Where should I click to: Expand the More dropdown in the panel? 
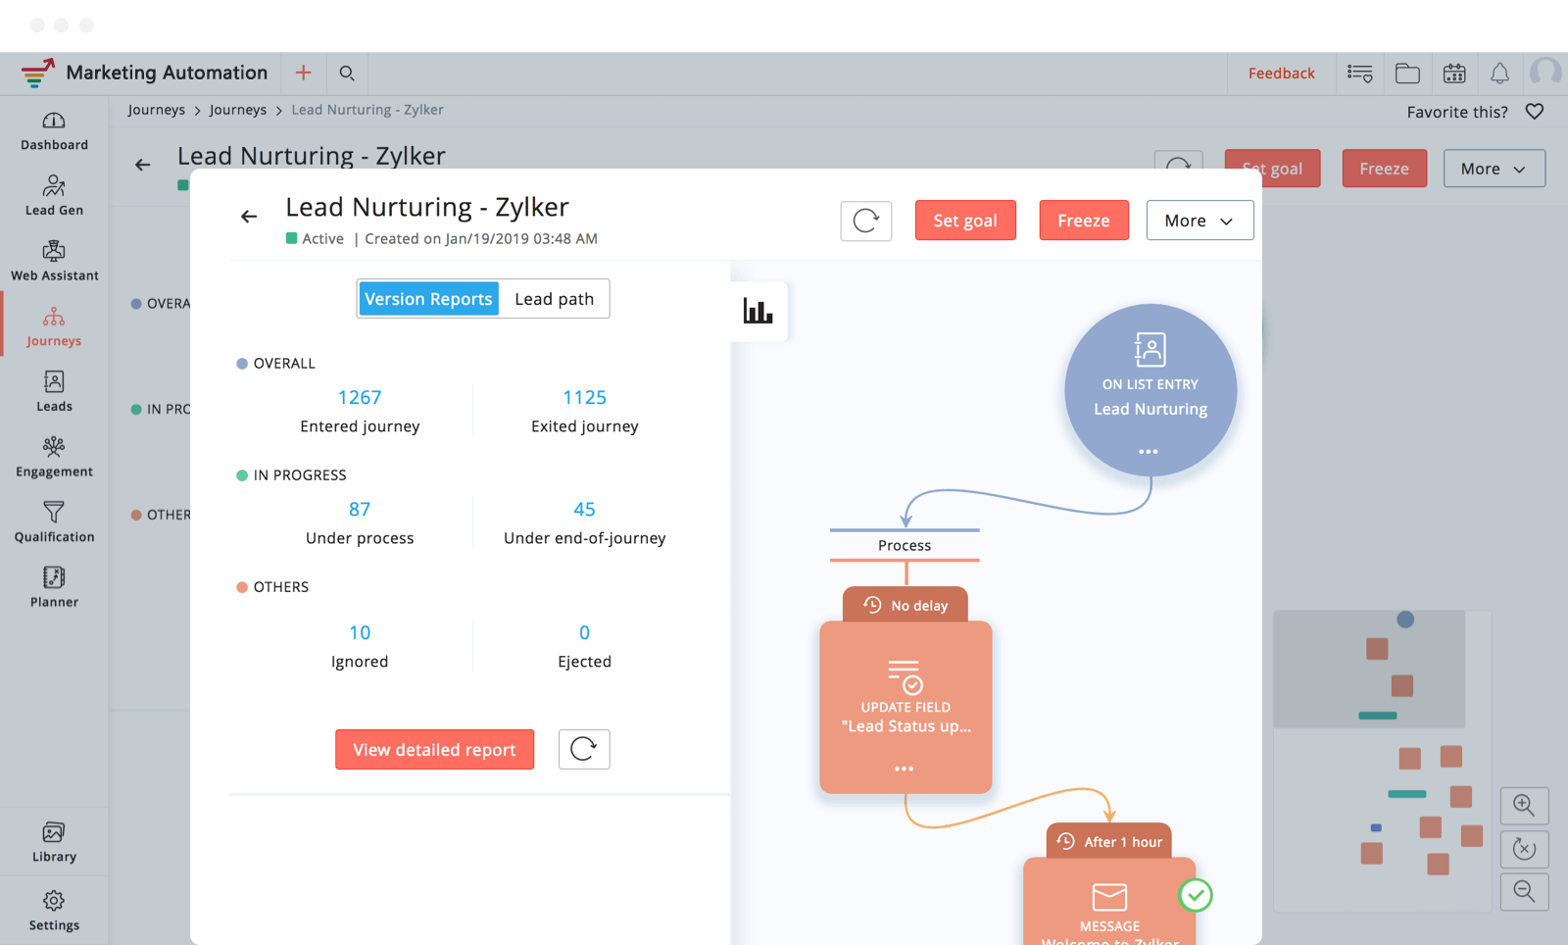(x=1199, y=221)
